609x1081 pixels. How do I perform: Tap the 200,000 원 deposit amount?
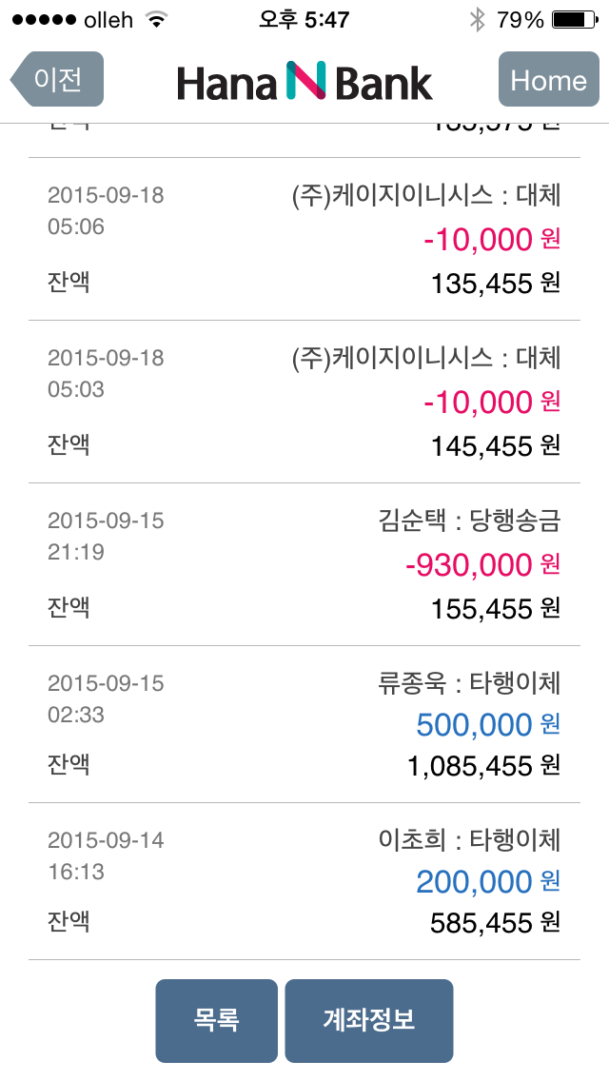pos(488,882)
